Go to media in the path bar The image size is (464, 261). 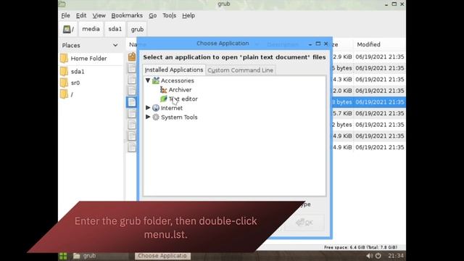[91, 29]
